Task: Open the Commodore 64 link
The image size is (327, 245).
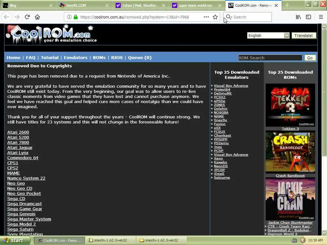Action: click(23, 158)
